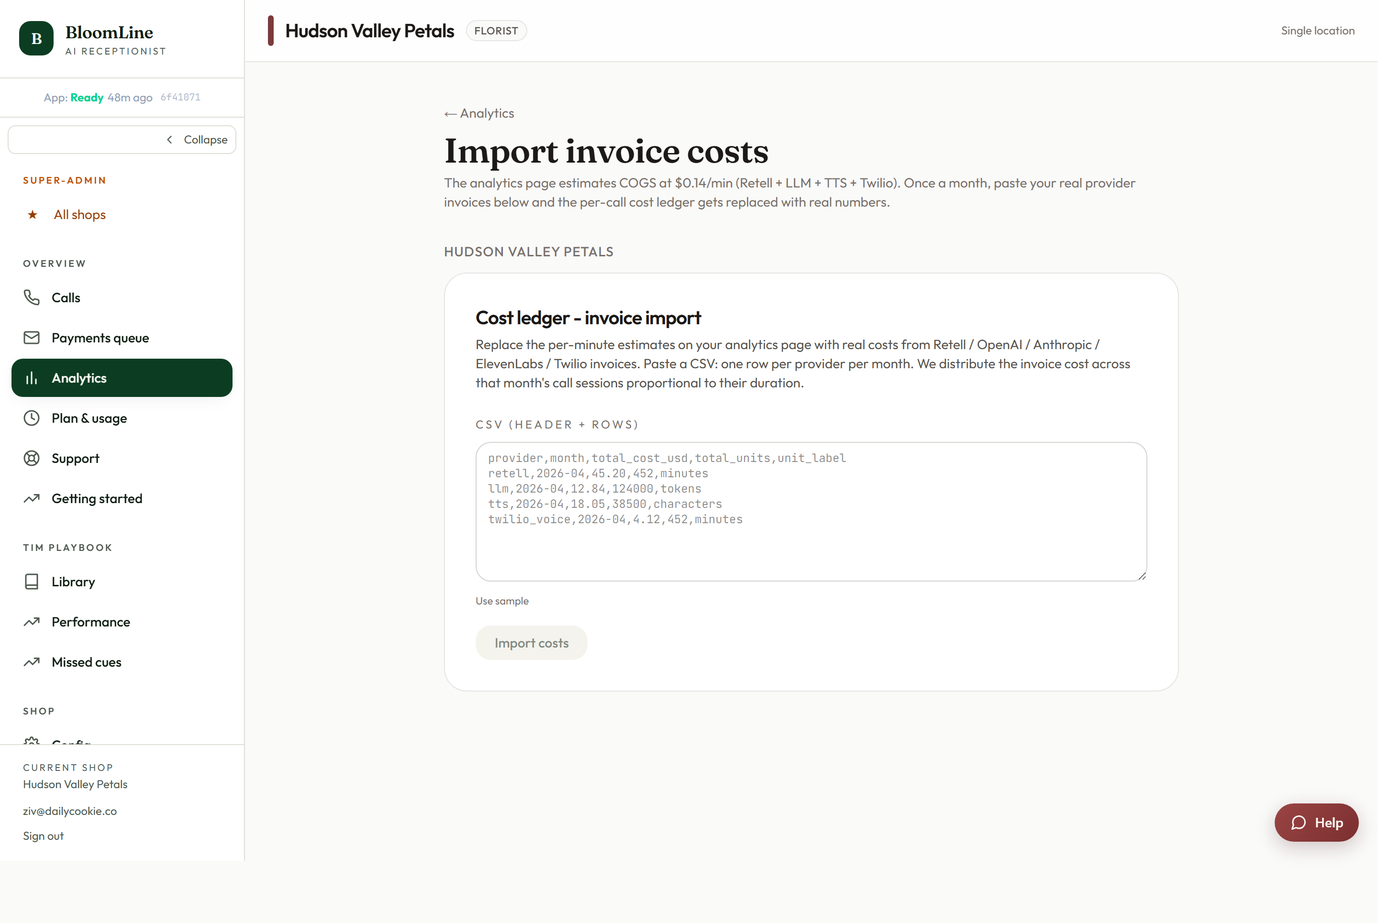The image size is (1378, 923).
Task: Click the Import costs button
Action: click(531, 643)
